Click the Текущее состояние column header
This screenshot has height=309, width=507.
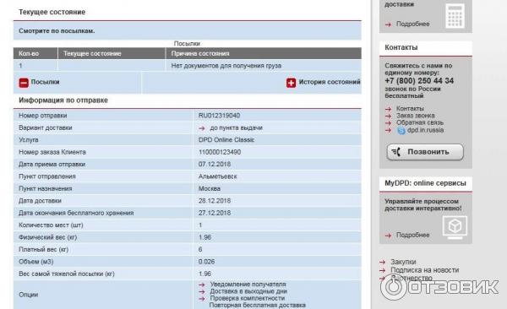(x=112, y=54)
